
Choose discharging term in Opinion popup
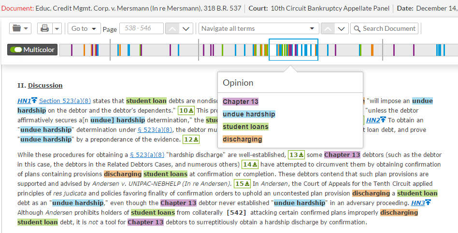242,139
